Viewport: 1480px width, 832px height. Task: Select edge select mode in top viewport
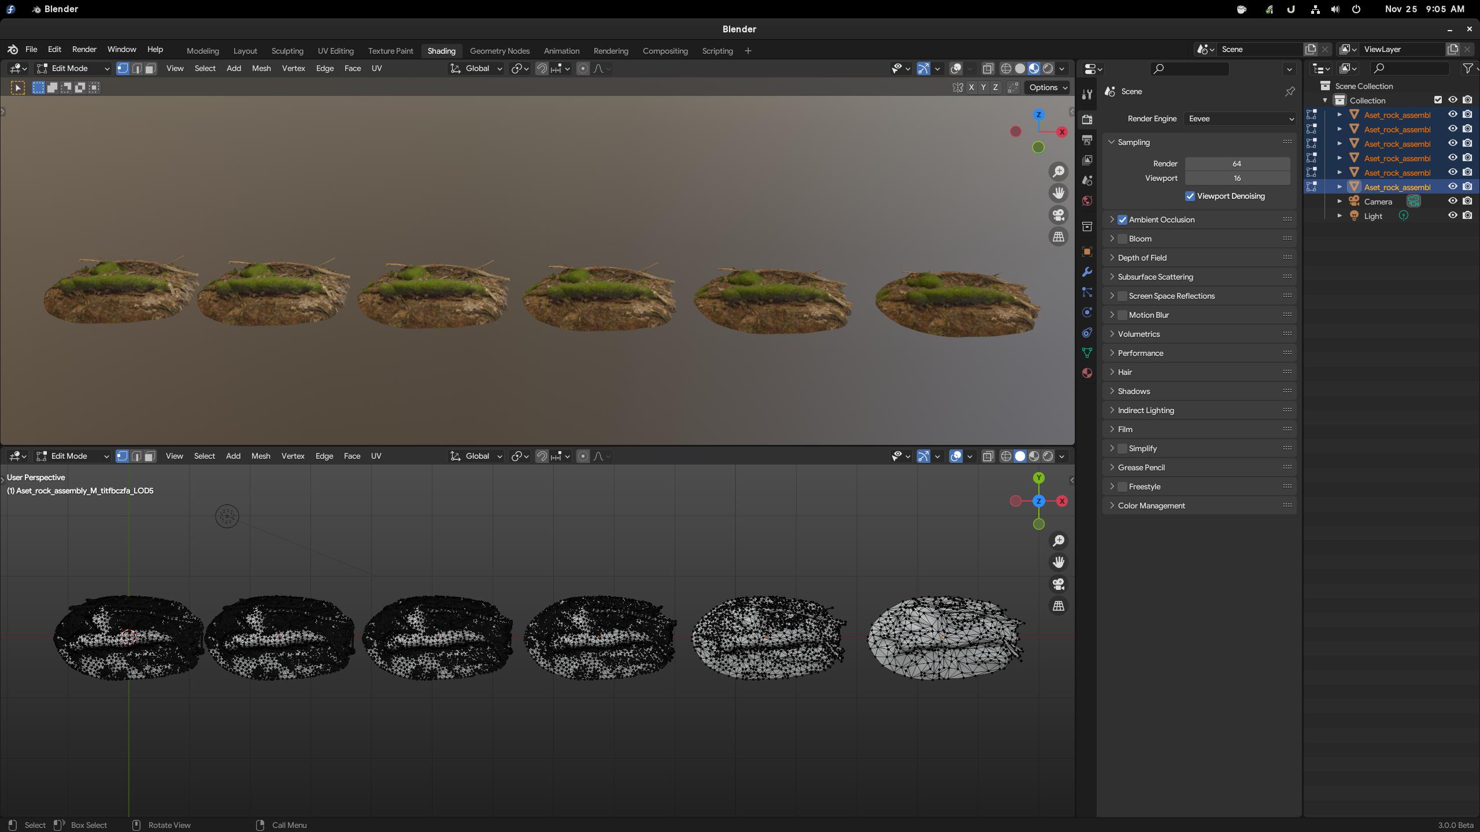point(136,69)
